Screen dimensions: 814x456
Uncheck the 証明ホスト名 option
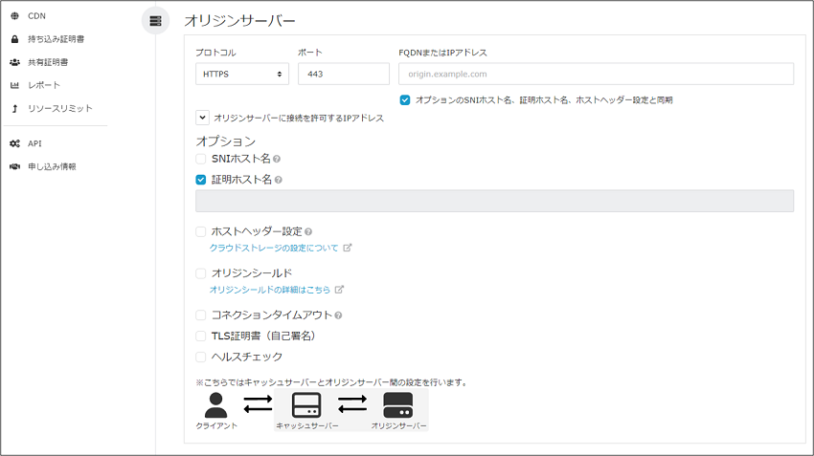tap(201, 179)
